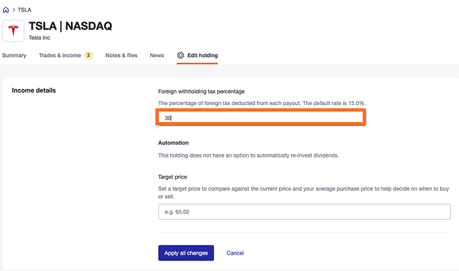Viewport: 459px width, 271px height.
Task: Click the yellow badge showing 2
Action: tap(88, 56)
